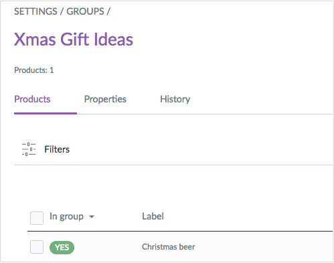The image size is (334, 263).
Task: Switch to the Products tab
Action: (x=32, y=99)
